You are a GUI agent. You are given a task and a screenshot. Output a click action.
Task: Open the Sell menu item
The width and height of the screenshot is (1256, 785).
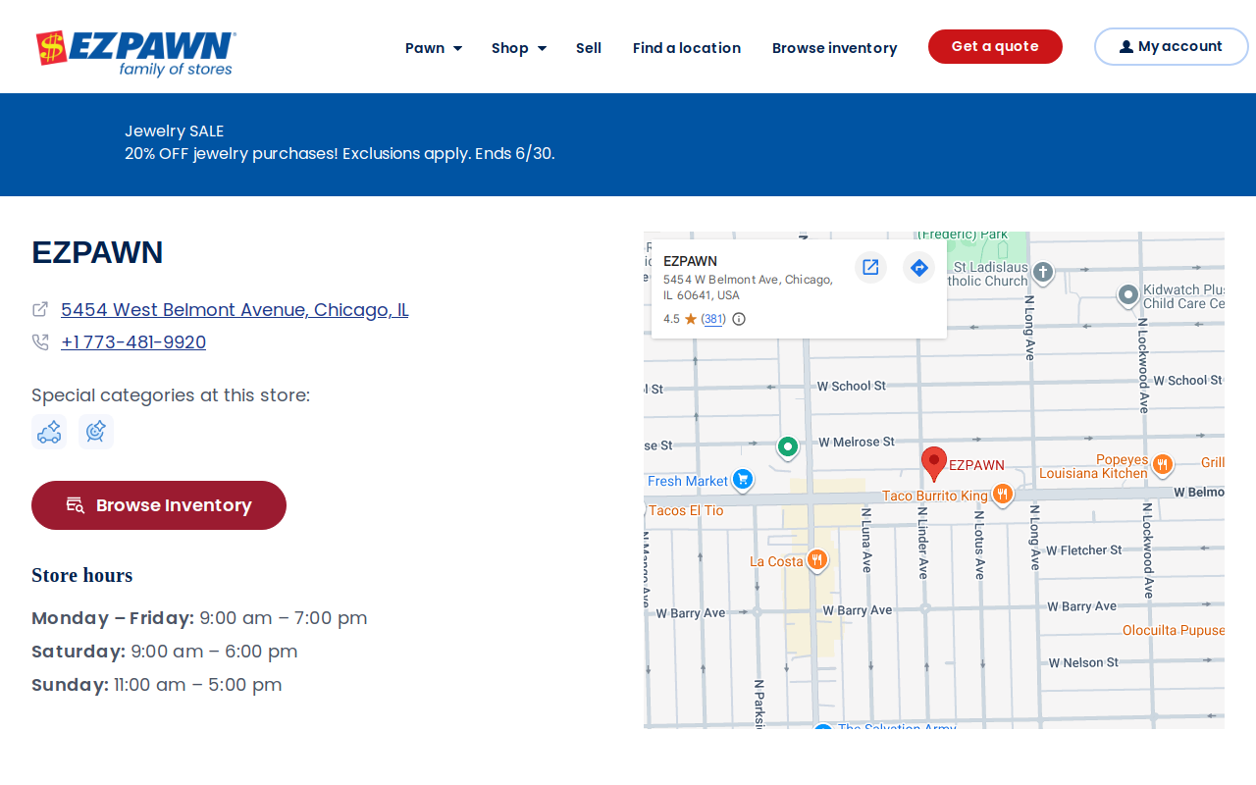pos(589,48)
